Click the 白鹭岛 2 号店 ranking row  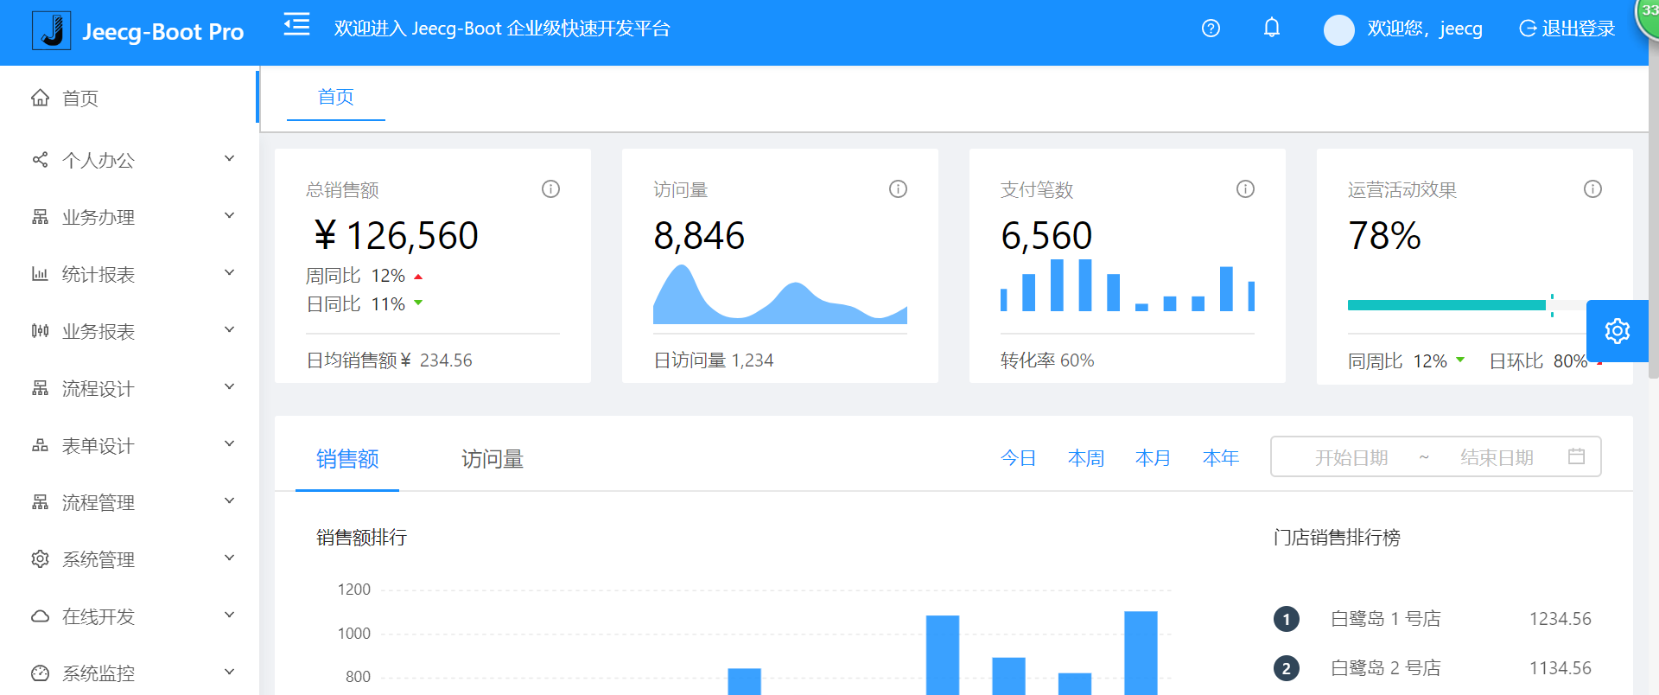click(1433, 668)
